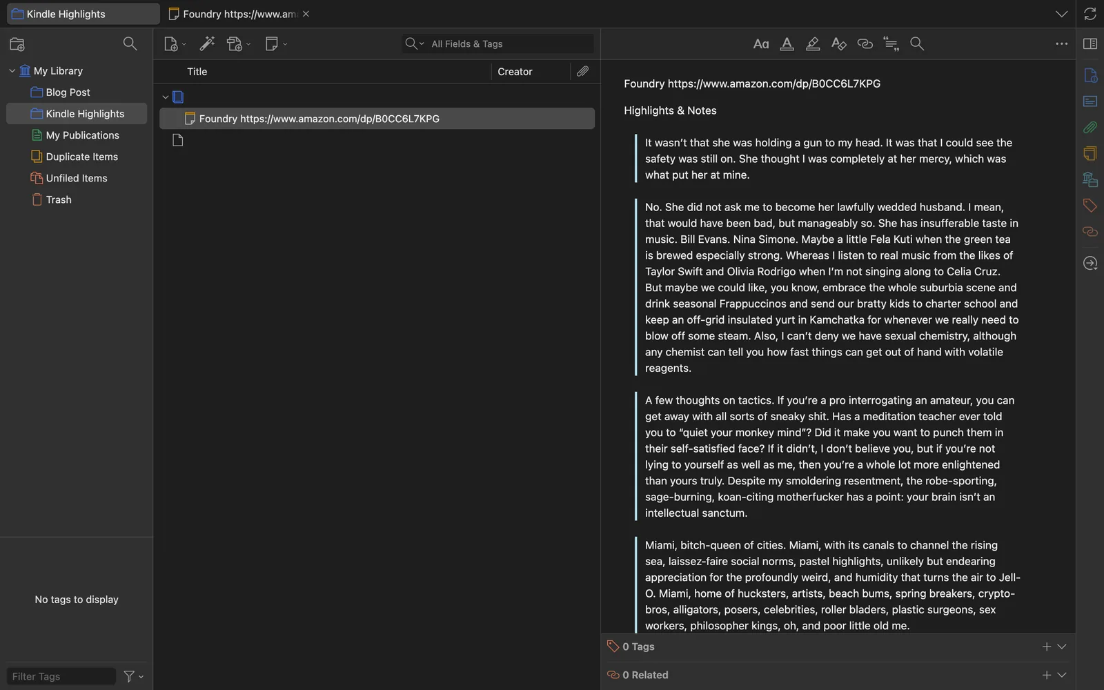This screenshot has width=1104, height=690.
Task: Open the text format Aa icon
Action: pyautogui.click(x=761, y=44)
